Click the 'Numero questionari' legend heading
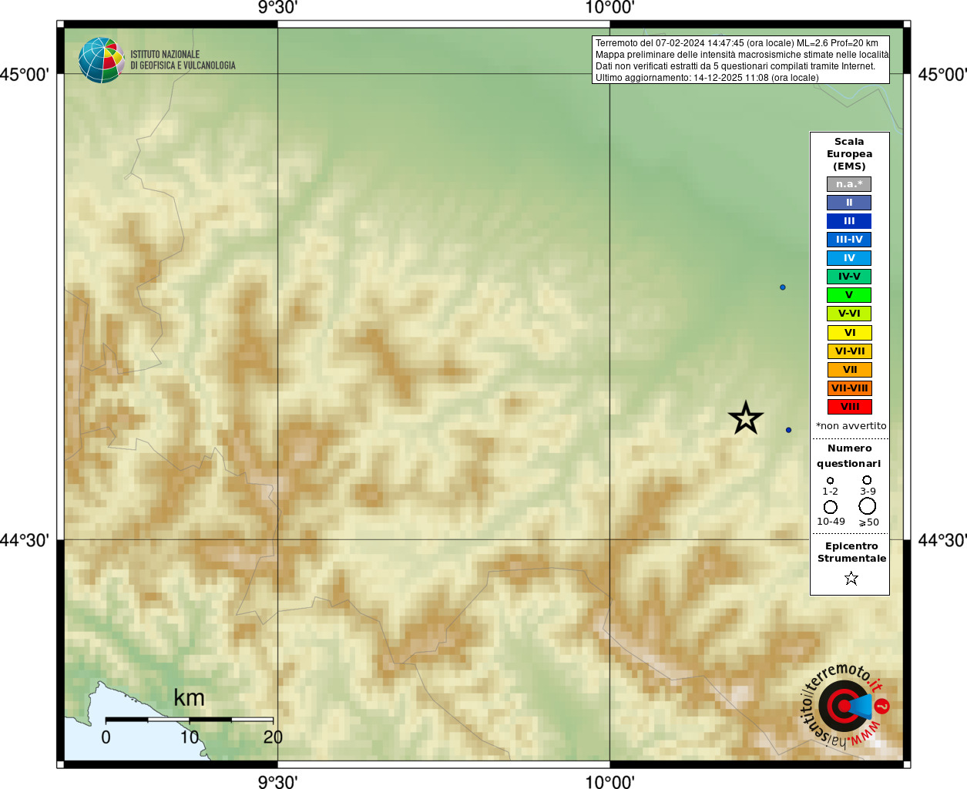The image size is (967, 789). (849, 456)
